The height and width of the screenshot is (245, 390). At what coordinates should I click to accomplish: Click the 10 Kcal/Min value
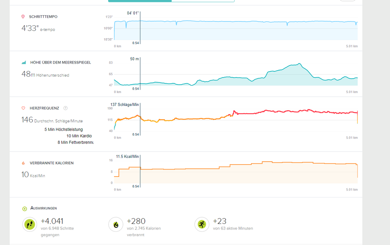[x=33, y=175]
